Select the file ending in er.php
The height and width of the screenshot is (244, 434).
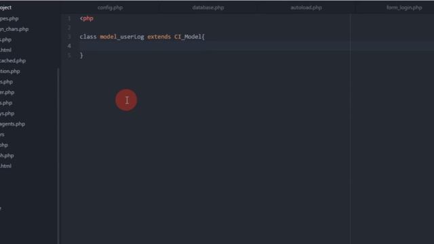click(7, 92)
